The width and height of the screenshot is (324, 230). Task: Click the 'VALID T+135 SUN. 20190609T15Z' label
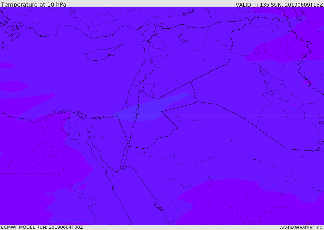(279, 5)
